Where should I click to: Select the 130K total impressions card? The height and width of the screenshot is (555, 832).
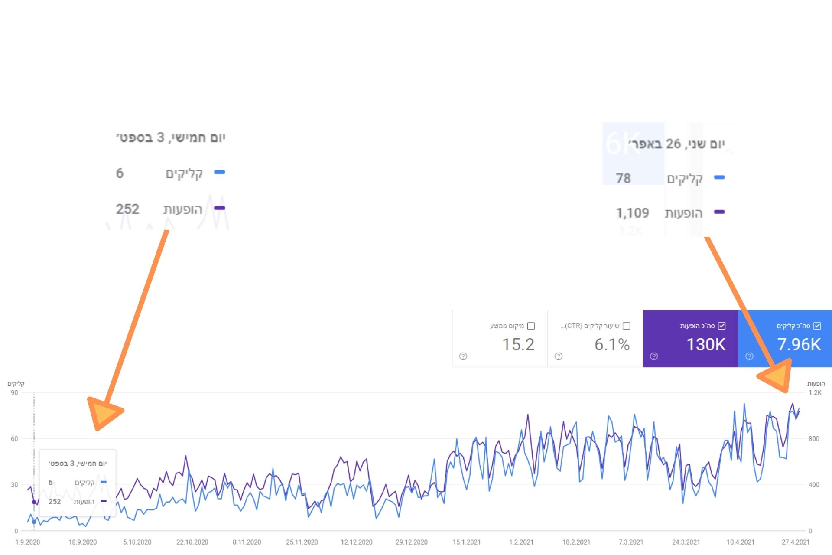pos(690,339)
